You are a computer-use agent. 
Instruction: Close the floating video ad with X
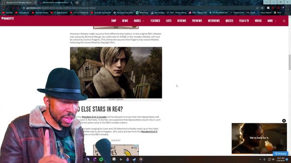pos(284,121)
